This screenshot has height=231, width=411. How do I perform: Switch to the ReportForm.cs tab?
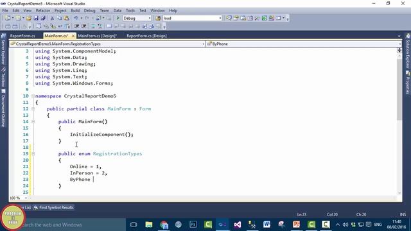(22, 36)
